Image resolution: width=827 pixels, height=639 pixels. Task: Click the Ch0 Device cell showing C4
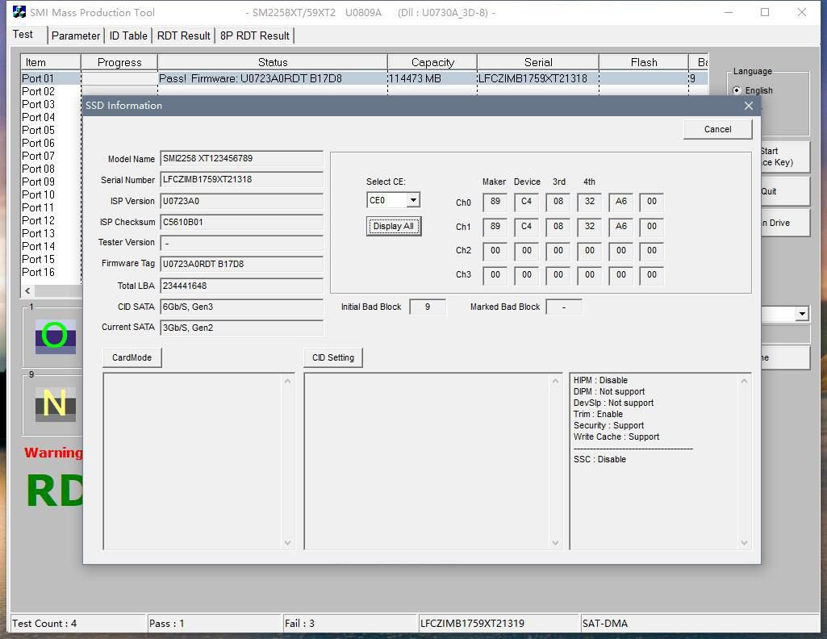pyautogui.click(x=526, y=202)
